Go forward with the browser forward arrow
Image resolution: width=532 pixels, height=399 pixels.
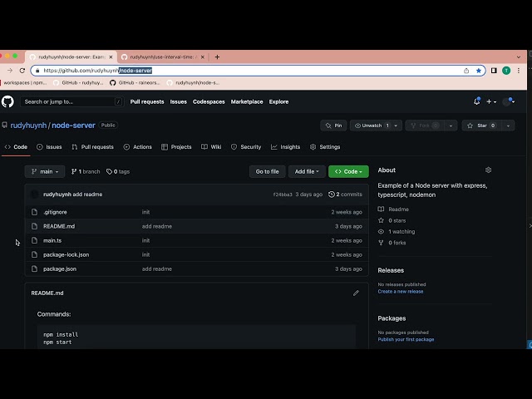(10, 71)
